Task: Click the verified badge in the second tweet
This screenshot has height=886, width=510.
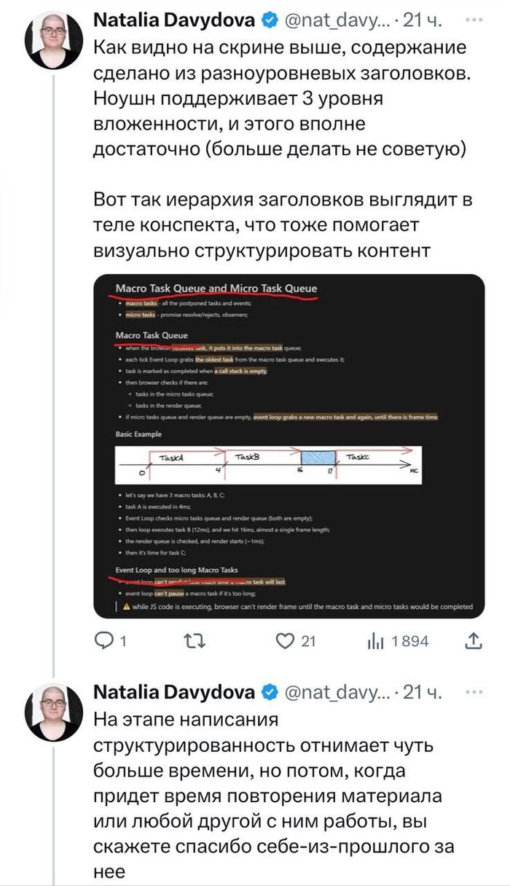Action: click(267, 691)
